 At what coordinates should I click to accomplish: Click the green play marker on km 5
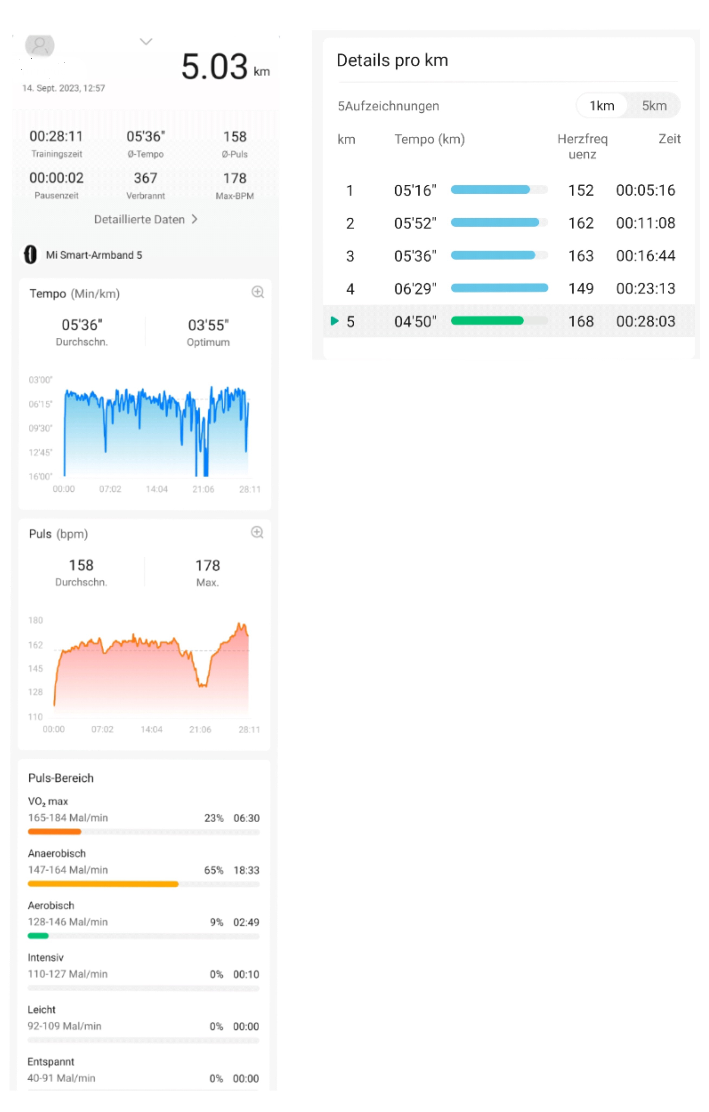coord(335,321)
